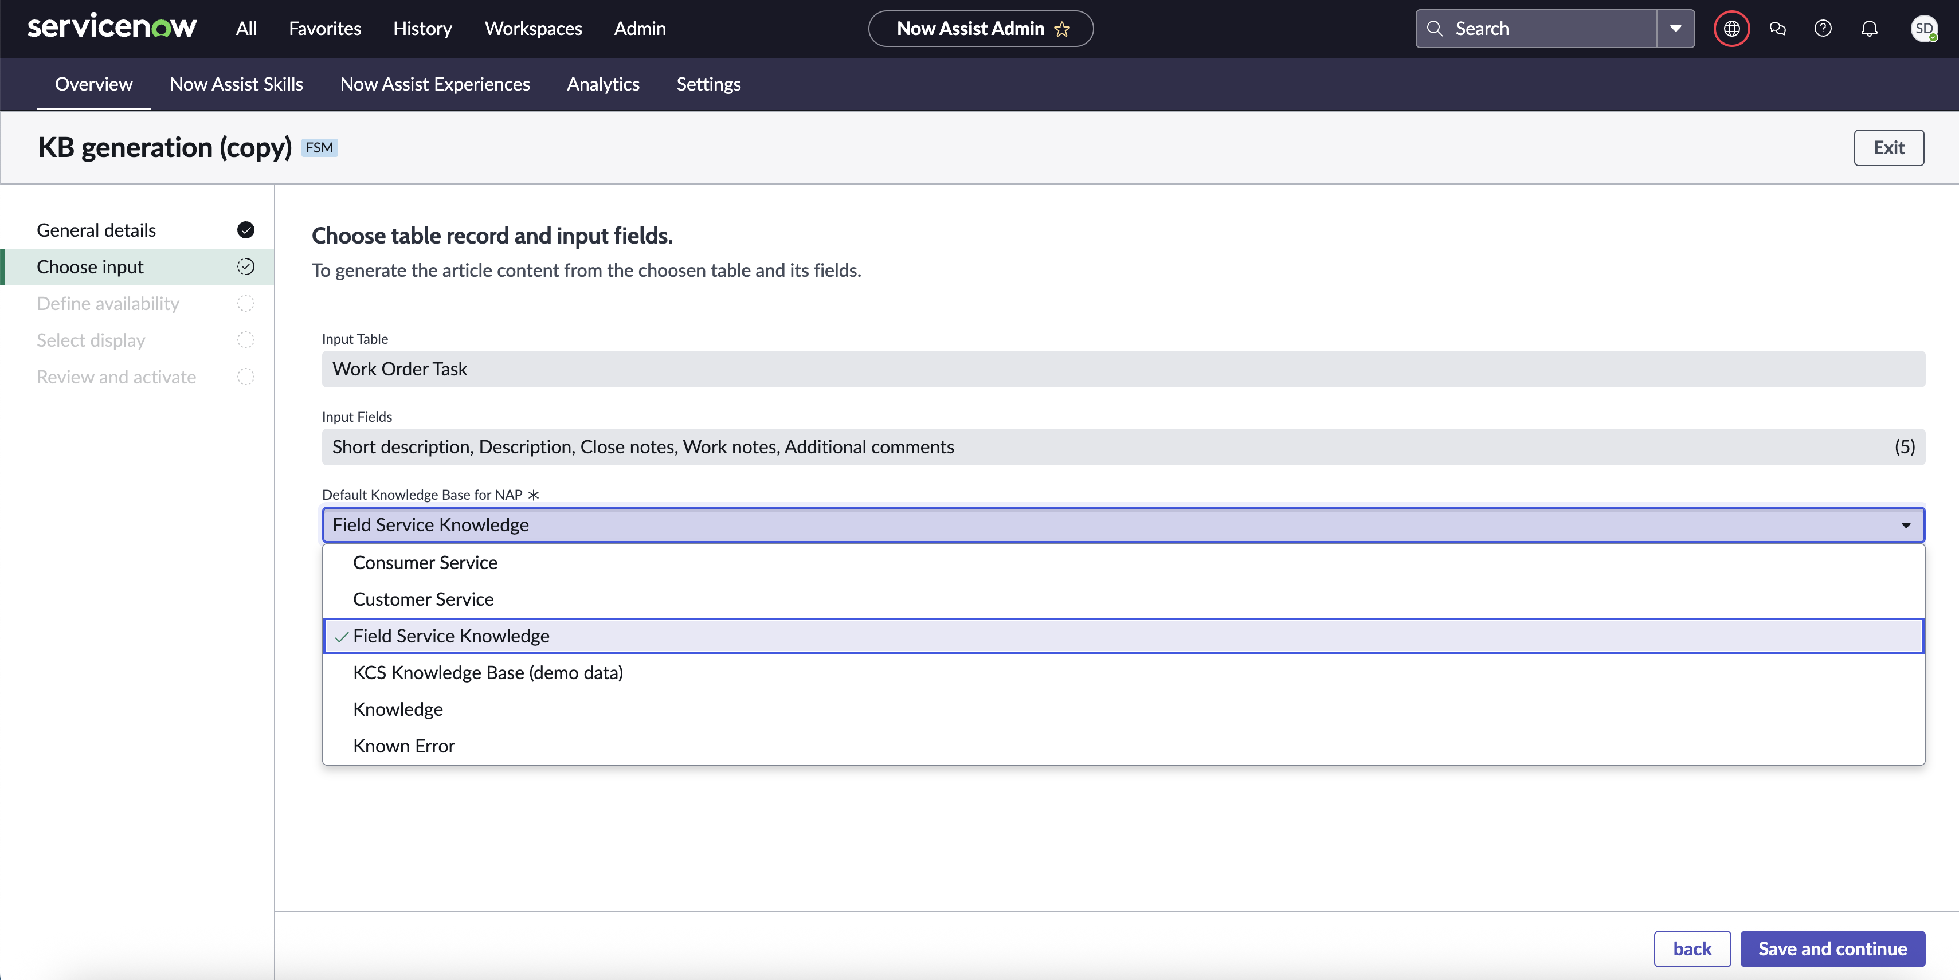Viewport: 1959px width, 980px height.
Task: Collapse the Default Knowledge Base dropdown
Action: [x=1906, y=526]
